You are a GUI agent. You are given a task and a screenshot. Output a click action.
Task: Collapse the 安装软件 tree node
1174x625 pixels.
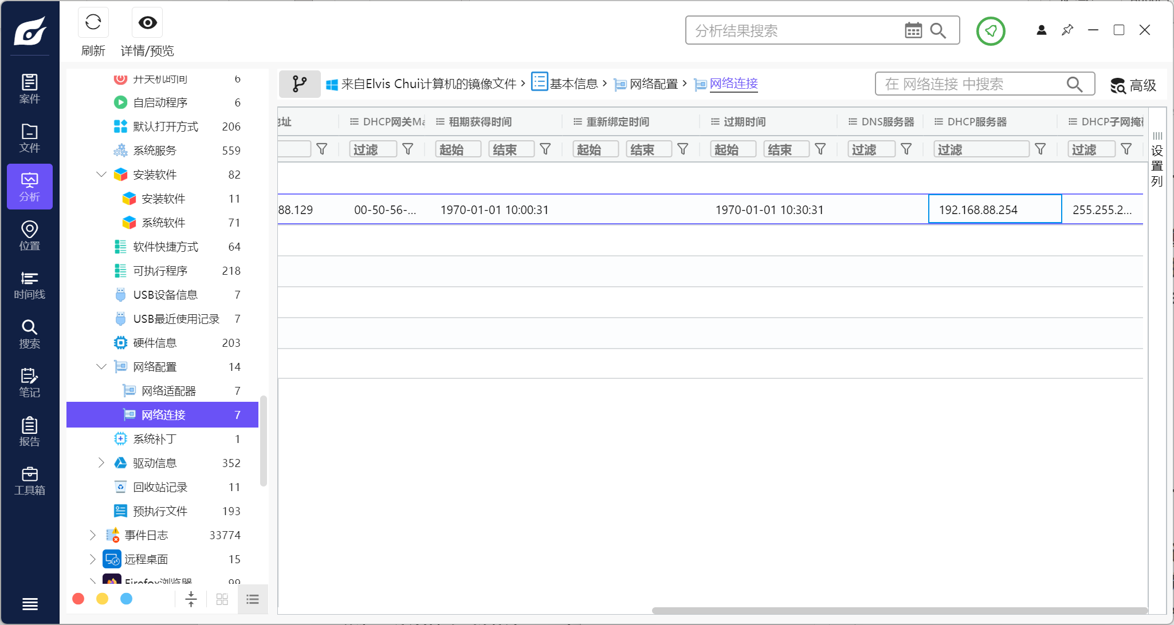coord(101,175)
